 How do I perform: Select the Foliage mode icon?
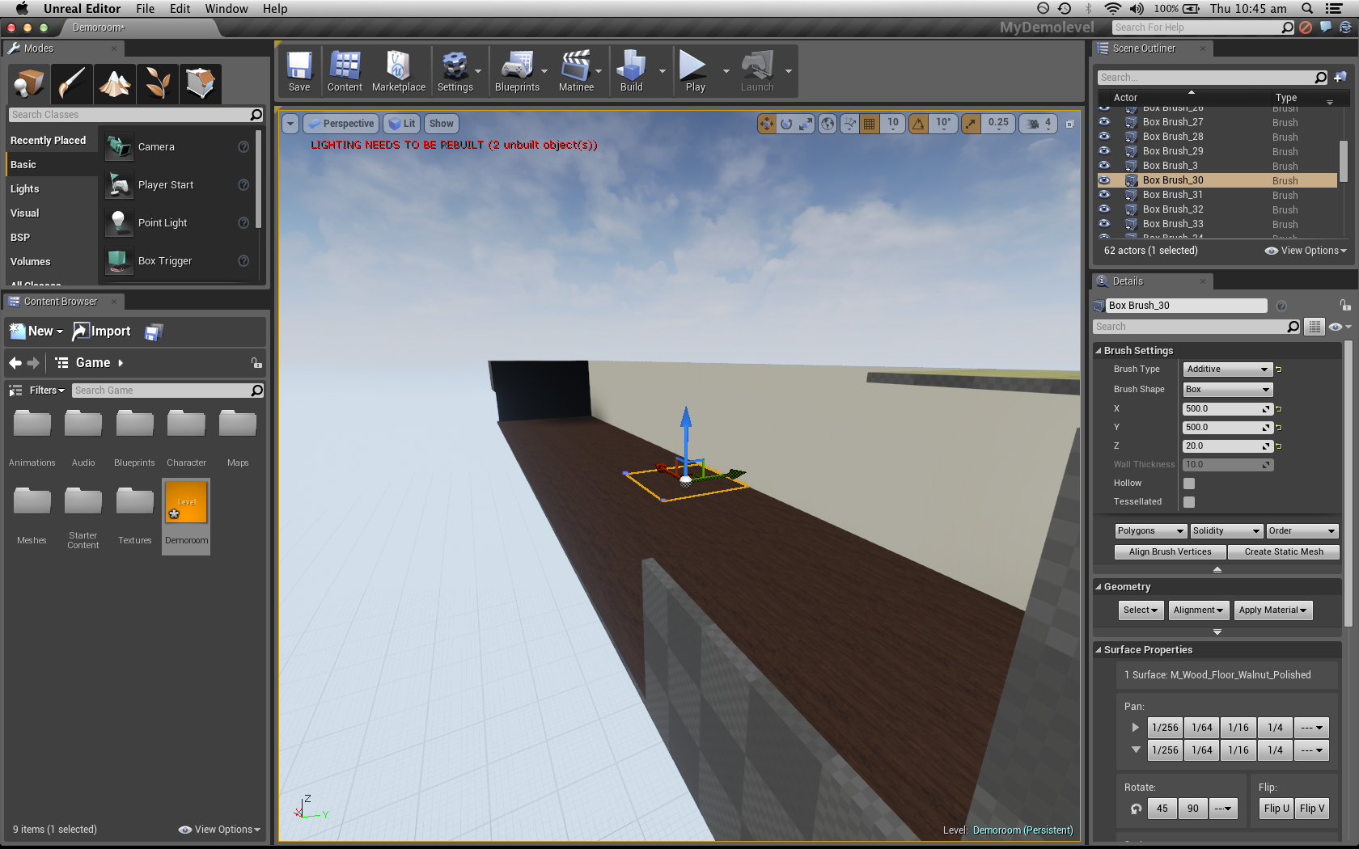click(x=158, y=82)
